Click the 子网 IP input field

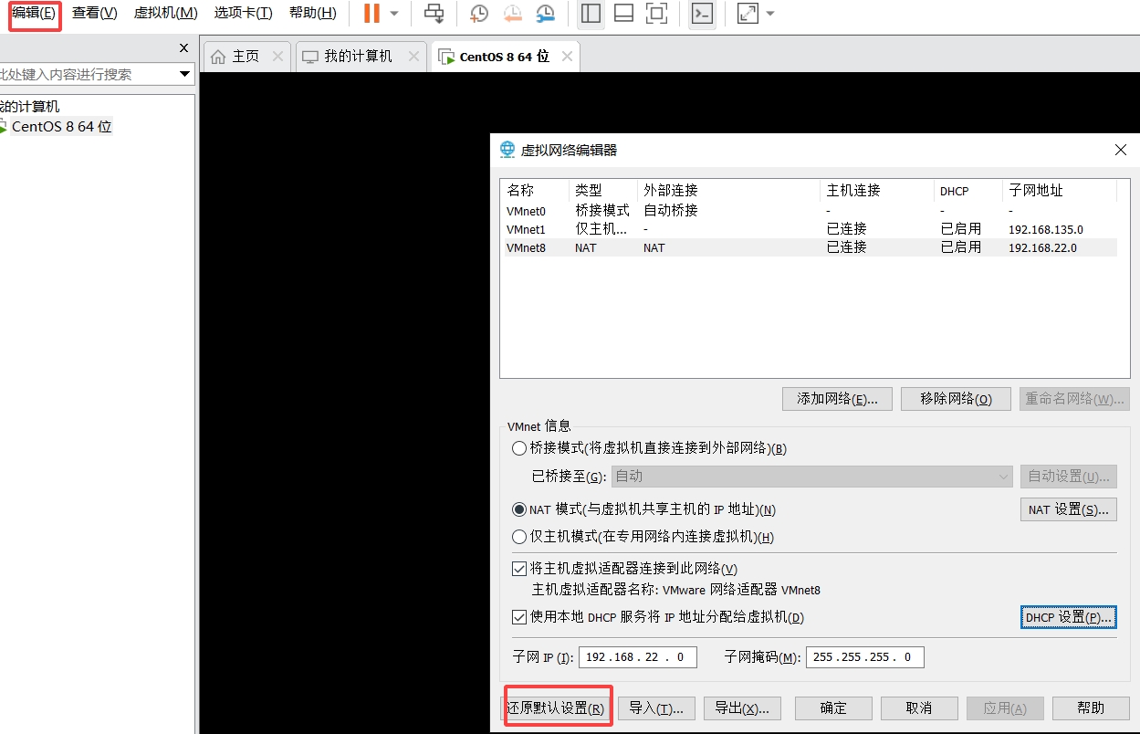637,657
